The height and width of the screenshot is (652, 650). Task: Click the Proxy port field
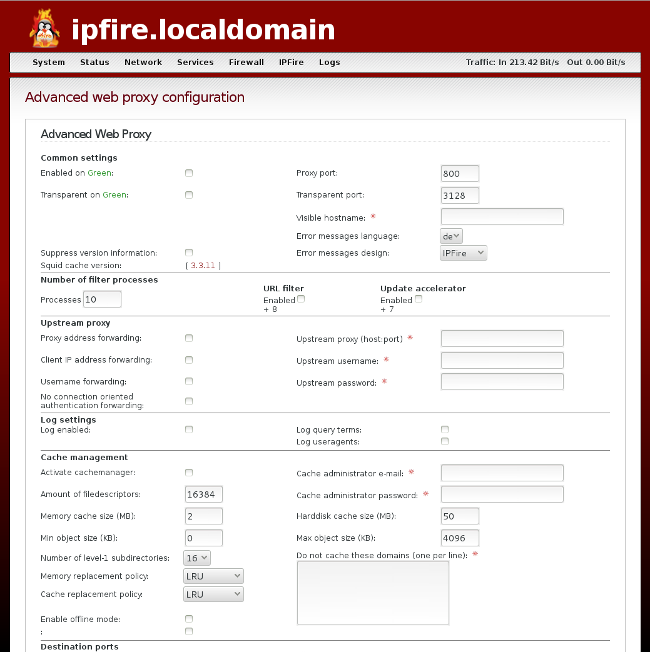click(x=460, y=173)
